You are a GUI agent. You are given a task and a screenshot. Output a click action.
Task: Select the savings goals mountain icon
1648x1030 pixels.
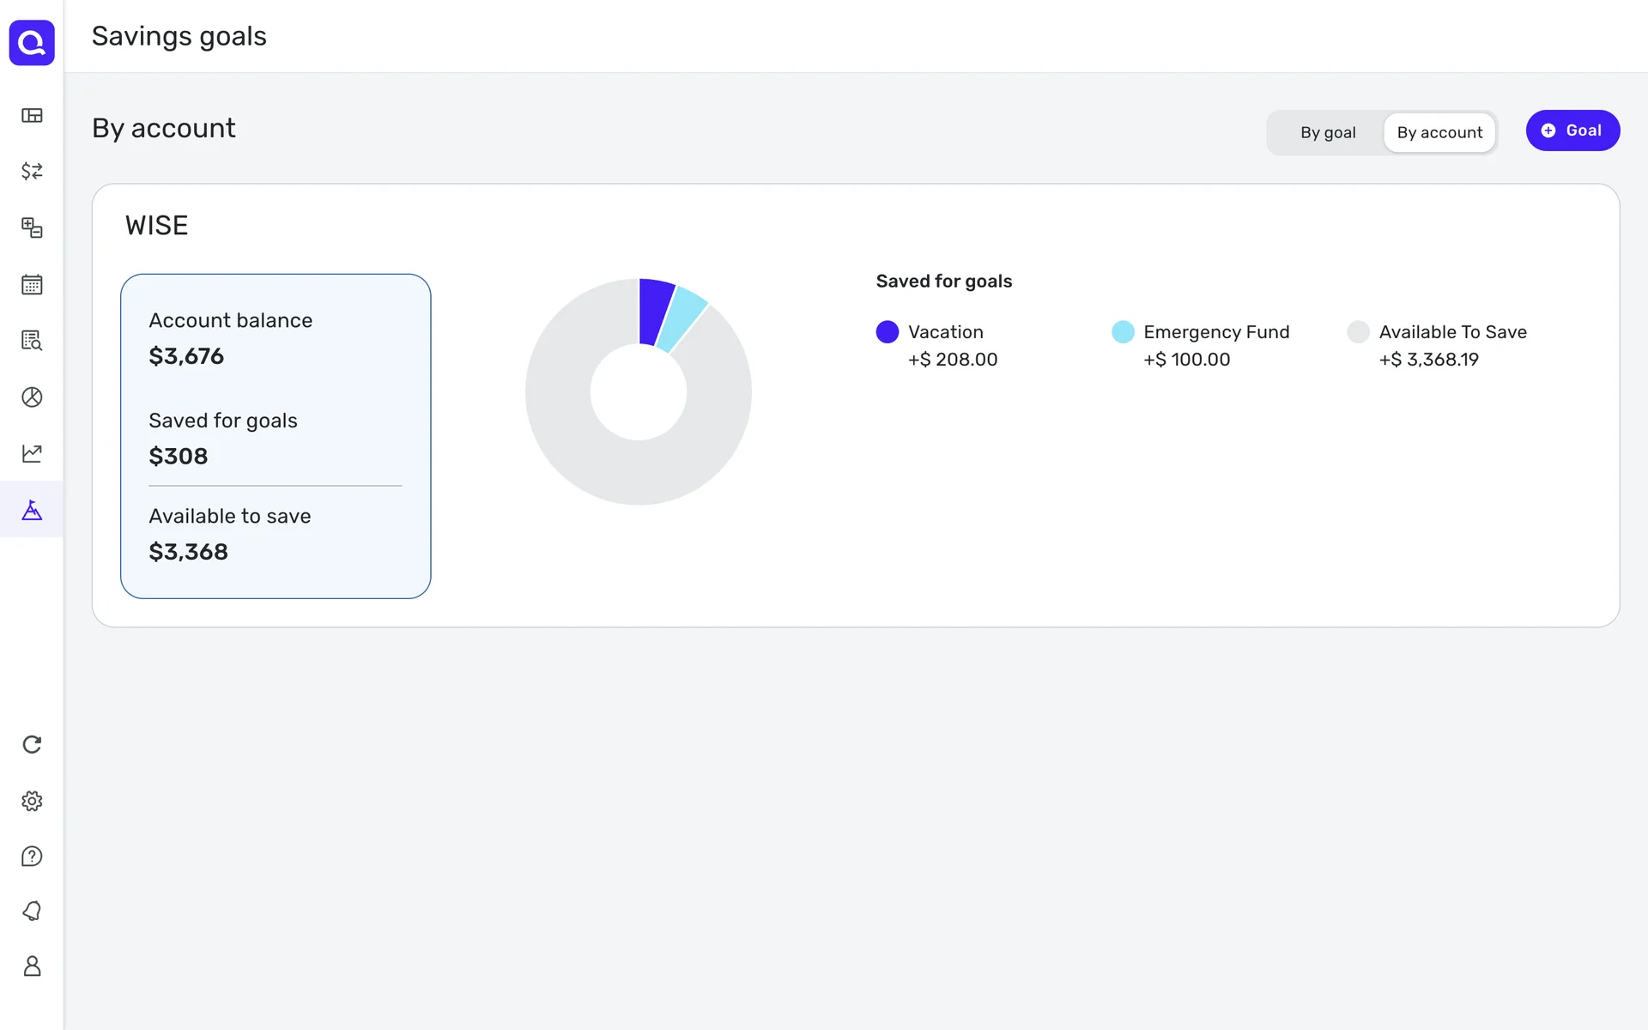coord(32,510)
